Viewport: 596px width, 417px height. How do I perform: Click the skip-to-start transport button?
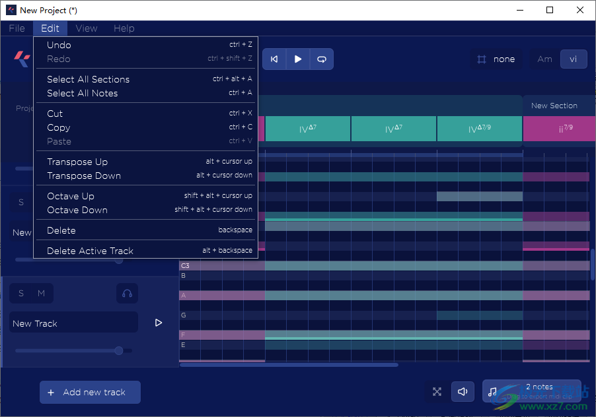[x=274, y=59]
